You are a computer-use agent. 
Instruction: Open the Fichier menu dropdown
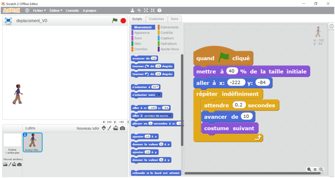pos(39,11)
